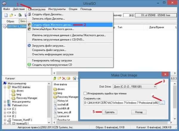This screenshot has width=179, height=131.
Task: Toggle Игнорировать ошибки при чтении checkbox
Action: tap(85, 93)
